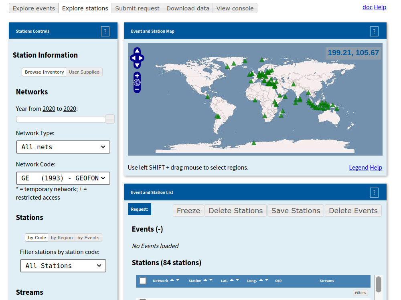Pan the map upward
The height and width of the screenshot is (300, 401).
137,51
